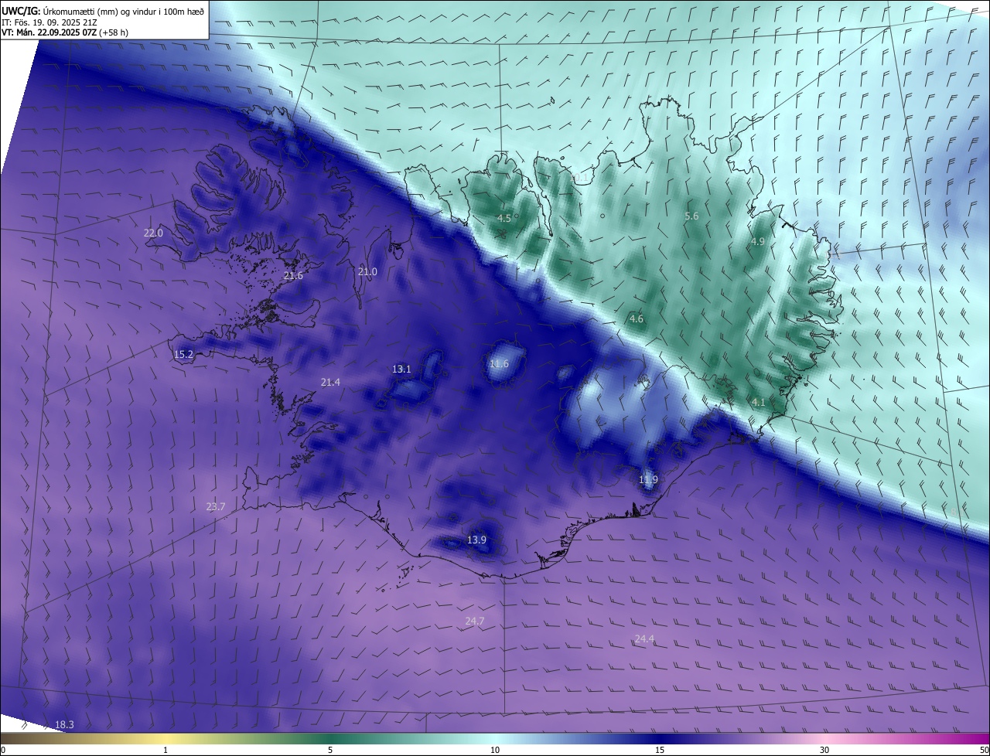Click the 4.6 precipitation label

tap(636, 319)
